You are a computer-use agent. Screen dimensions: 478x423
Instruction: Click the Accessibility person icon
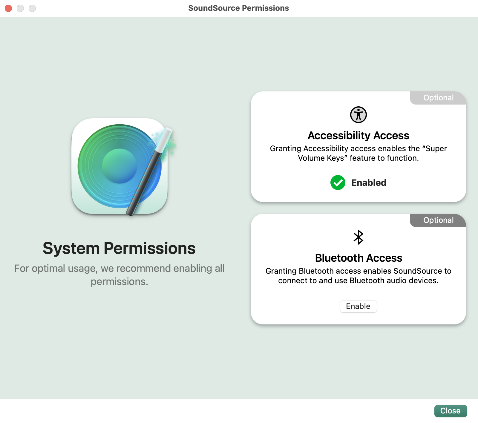[x=358, y=115]
